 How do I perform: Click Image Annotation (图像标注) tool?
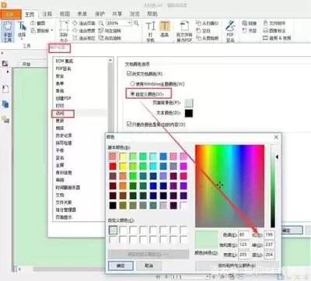(274, 30)
